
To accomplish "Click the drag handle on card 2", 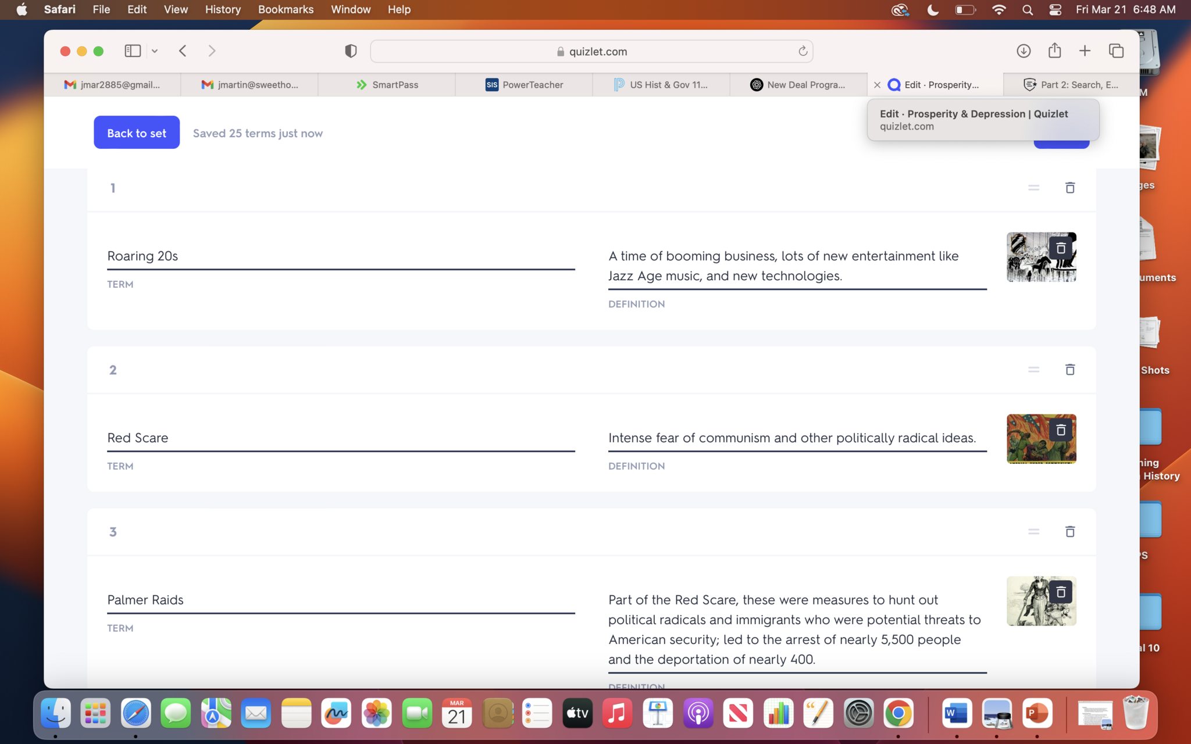I will 1033,370.
